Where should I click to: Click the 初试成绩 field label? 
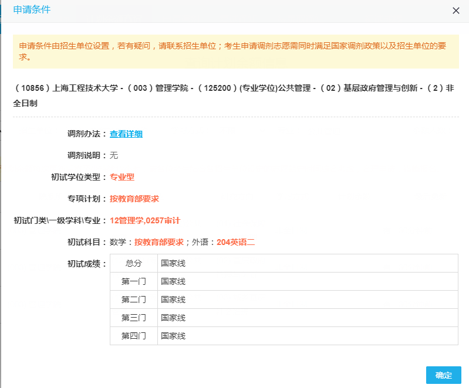87,264
